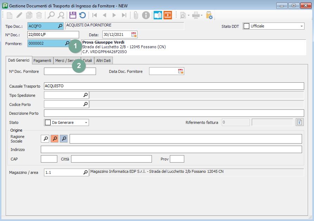
Task: Click the printer icon in toolbar
Action: tap(196, 15)
